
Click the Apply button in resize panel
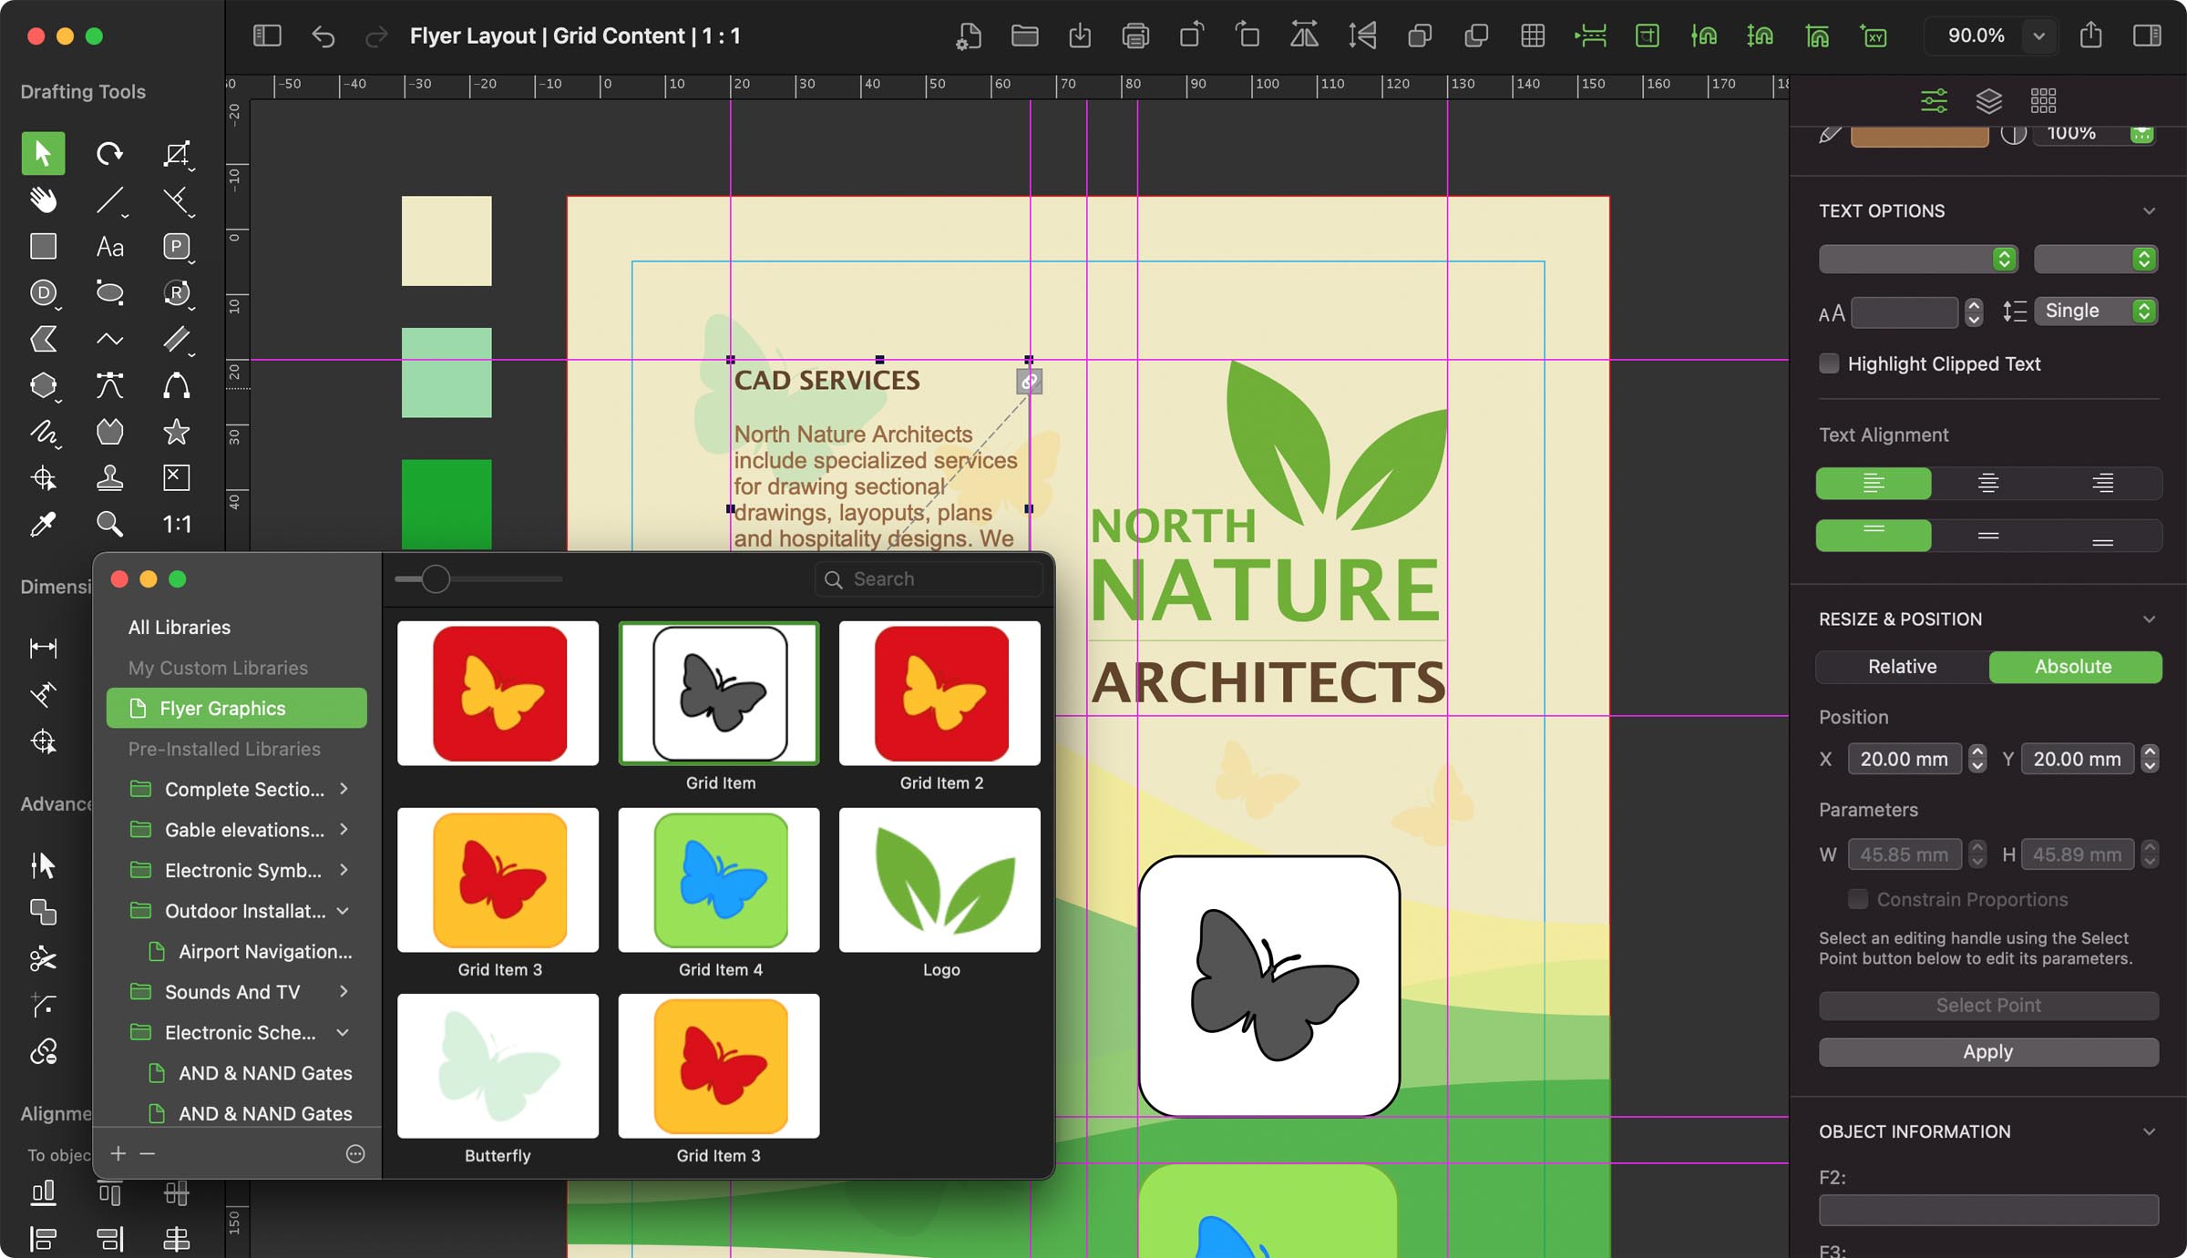1984,1051
